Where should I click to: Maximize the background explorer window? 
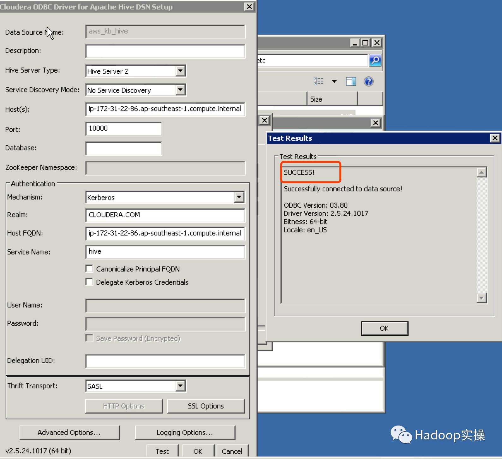point(365,43)
